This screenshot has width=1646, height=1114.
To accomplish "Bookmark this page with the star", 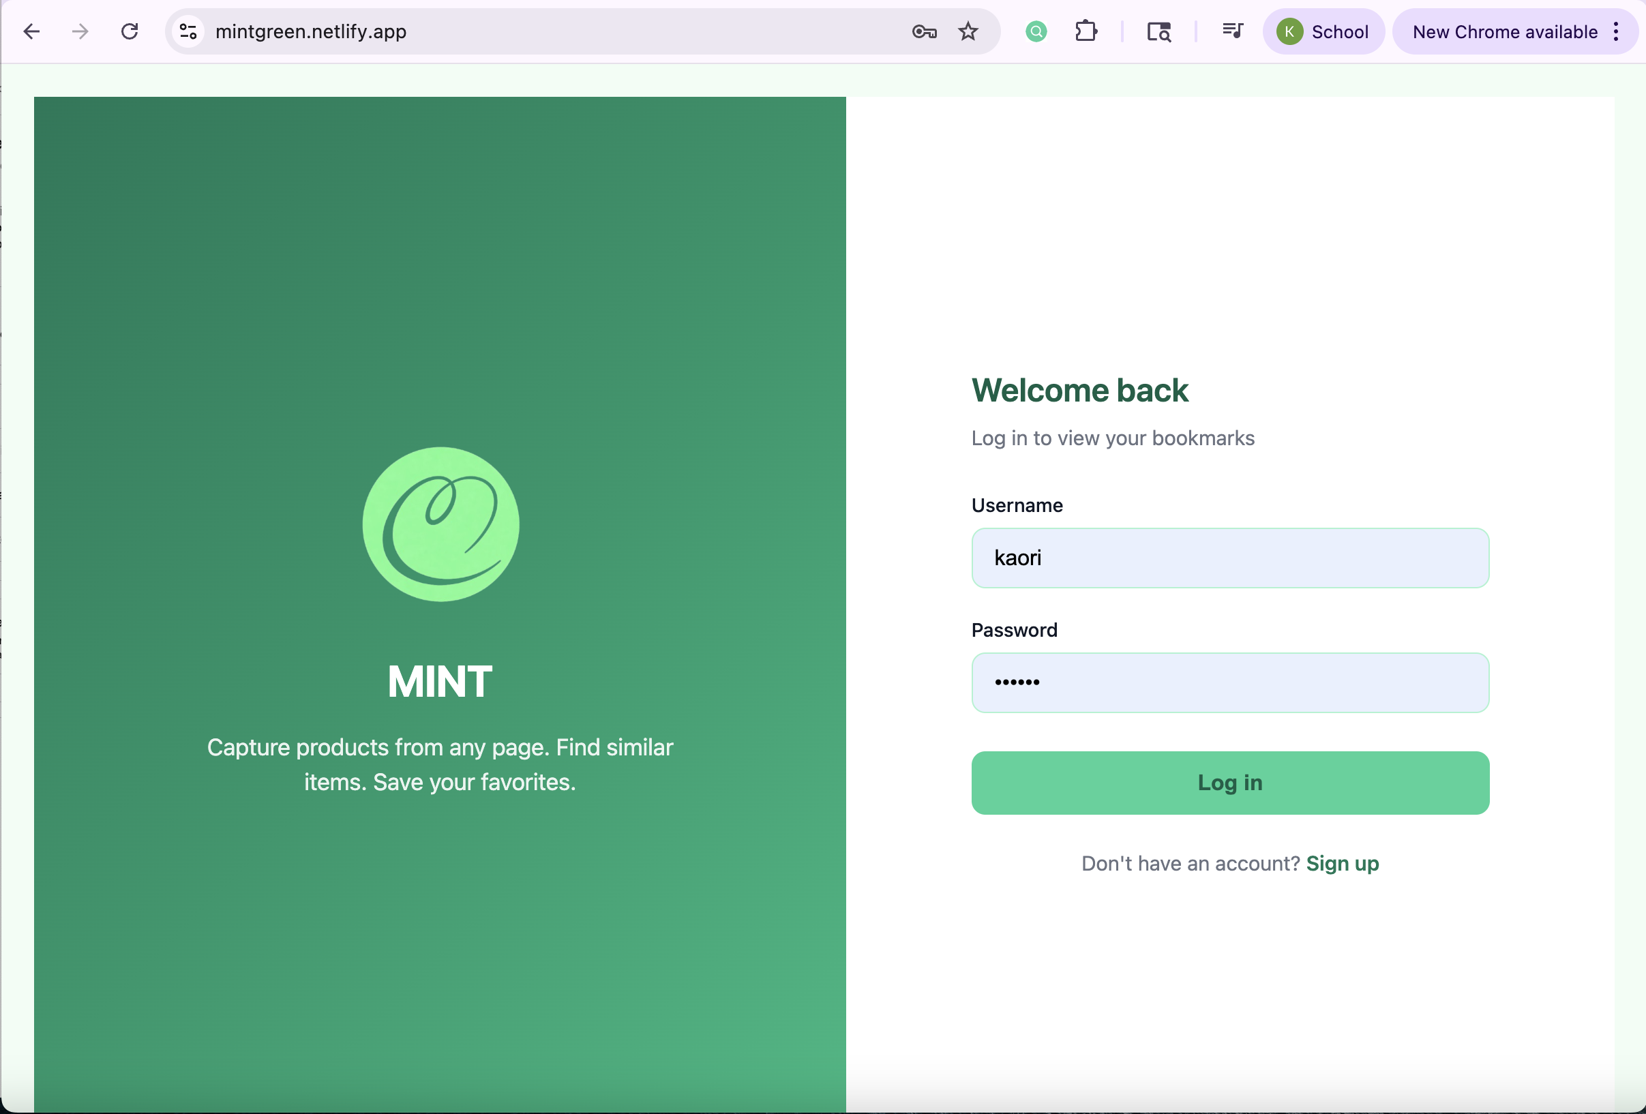I will (968, 31).
